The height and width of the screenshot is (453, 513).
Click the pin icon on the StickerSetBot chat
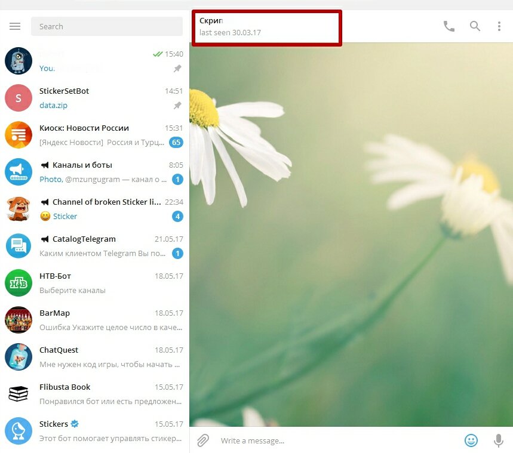coord(177,105)
